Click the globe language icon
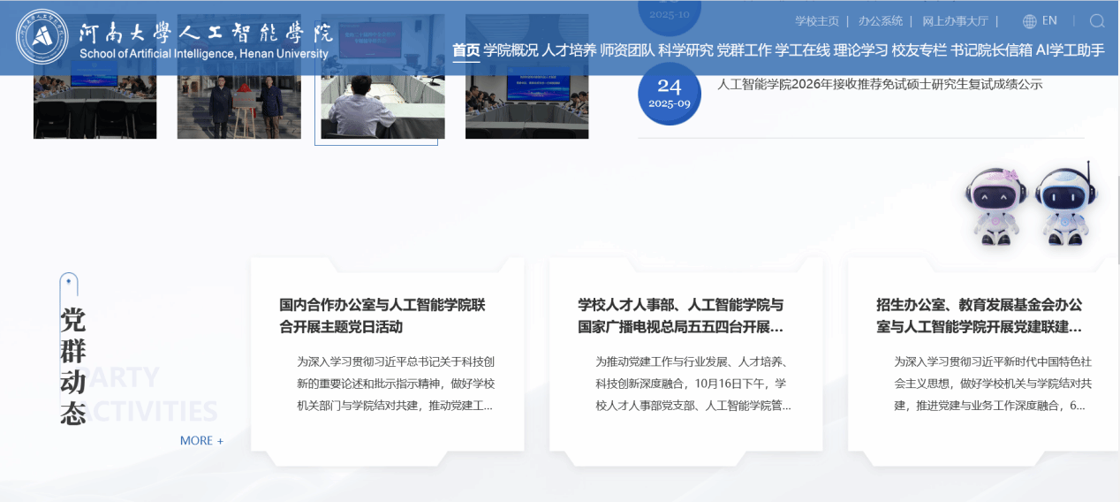The height and width of the screenshot is (502, 1120). [x=1029, y=21]
